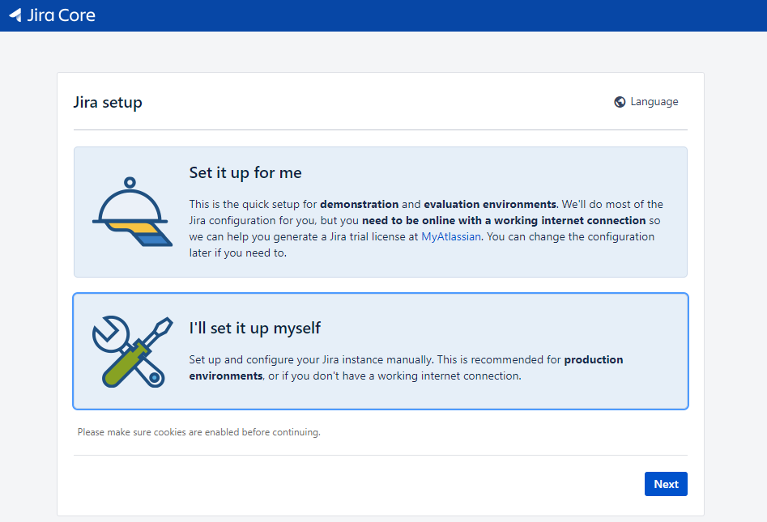The width and height of the screenshot is (767, 522).
Task: Click the 'Jira Core' header text
Action: tap(61, 15)
